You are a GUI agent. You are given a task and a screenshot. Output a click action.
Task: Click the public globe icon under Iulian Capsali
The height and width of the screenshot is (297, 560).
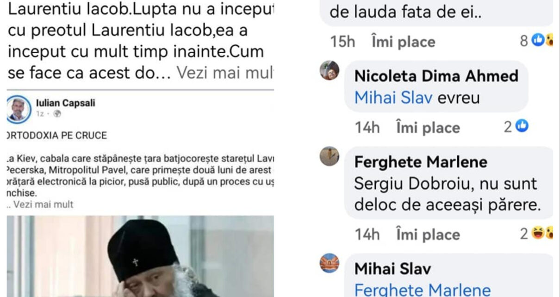click(x=57, y=113)
